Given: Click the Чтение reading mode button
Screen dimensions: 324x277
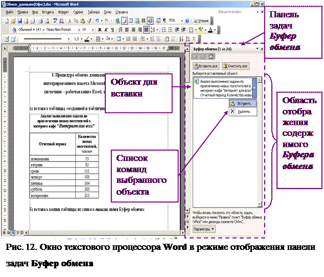Looking at the screenshot, I should 201,20.
